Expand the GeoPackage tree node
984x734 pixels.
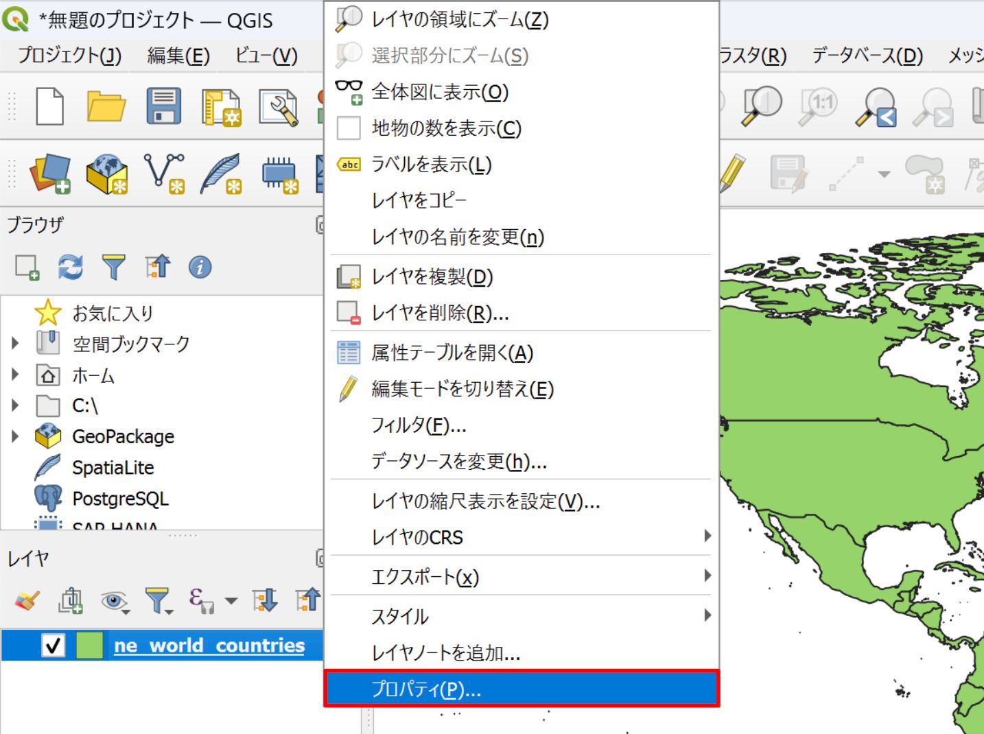[15, 436]
